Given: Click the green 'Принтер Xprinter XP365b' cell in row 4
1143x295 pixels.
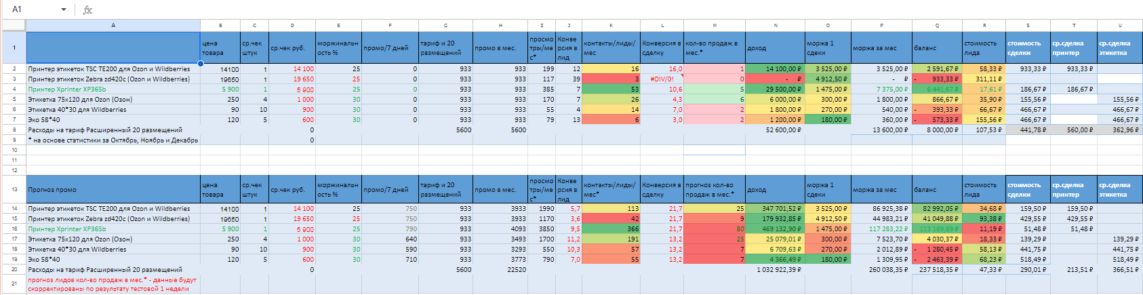Looking at the screenshot, I should click(x=113, y=89).
